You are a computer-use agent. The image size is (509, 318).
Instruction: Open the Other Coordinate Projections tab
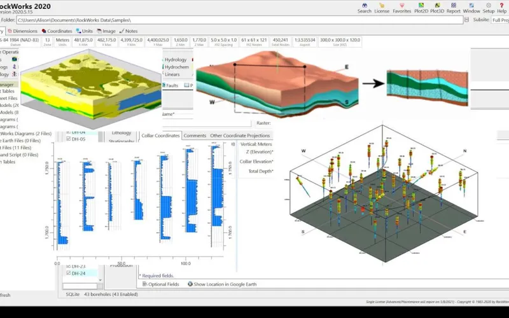click(240, 135)
